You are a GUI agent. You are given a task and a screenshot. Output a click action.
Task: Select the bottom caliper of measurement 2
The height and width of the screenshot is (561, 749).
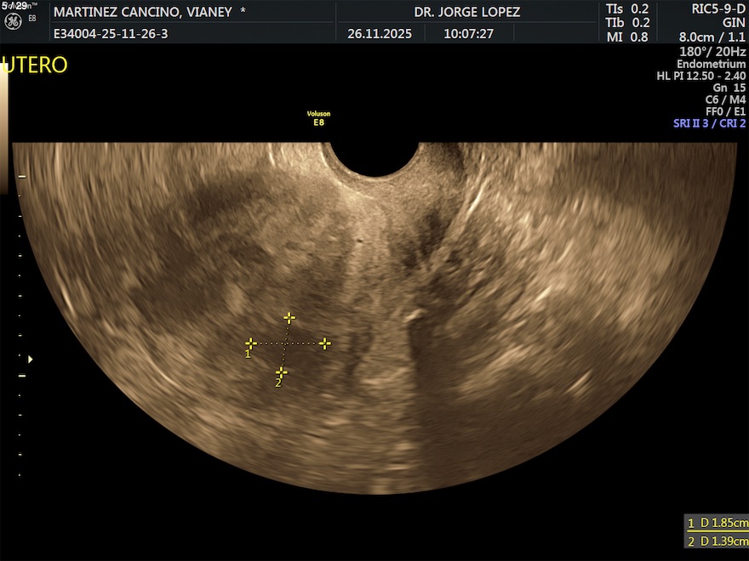pos(282,372)
